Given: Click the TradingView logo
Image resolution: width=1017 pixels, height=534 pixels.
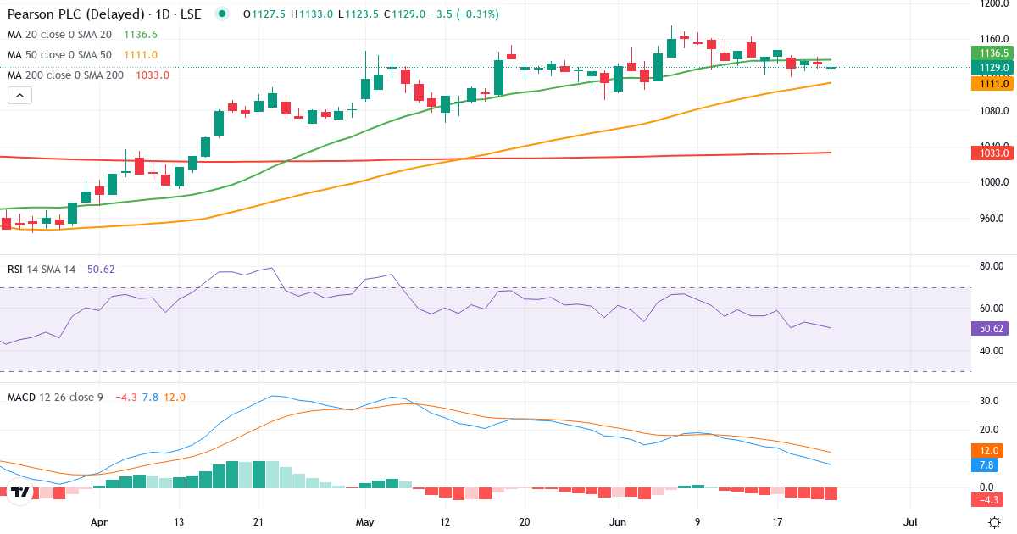Looking at the screenshot, I should click(21, 492).
